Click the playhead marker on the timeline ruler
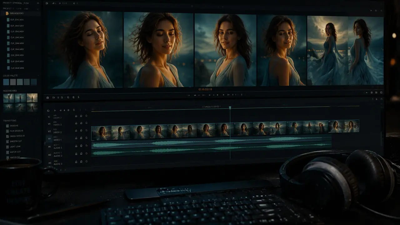The image size is (400, 225). (230, 107)
